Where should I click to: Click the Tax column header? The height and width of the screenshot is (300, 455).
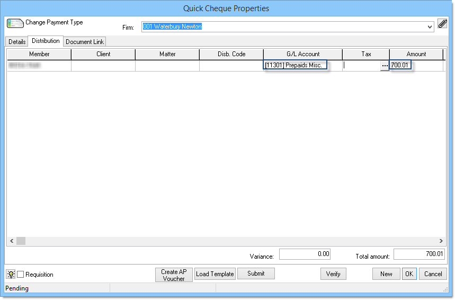pos(366,54)
